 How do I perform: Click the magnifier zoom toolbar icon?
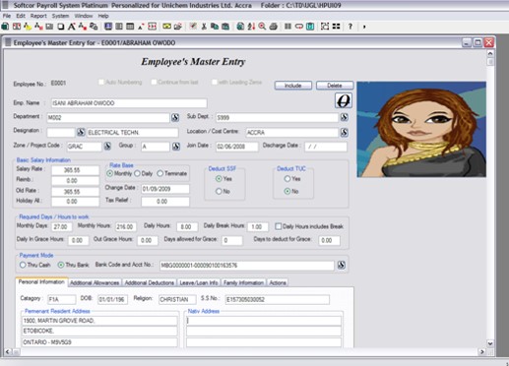click(x=262, y=27)
